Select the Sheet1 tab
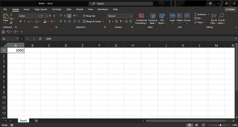Screen dimensions: 238x127 coord(24,121)
